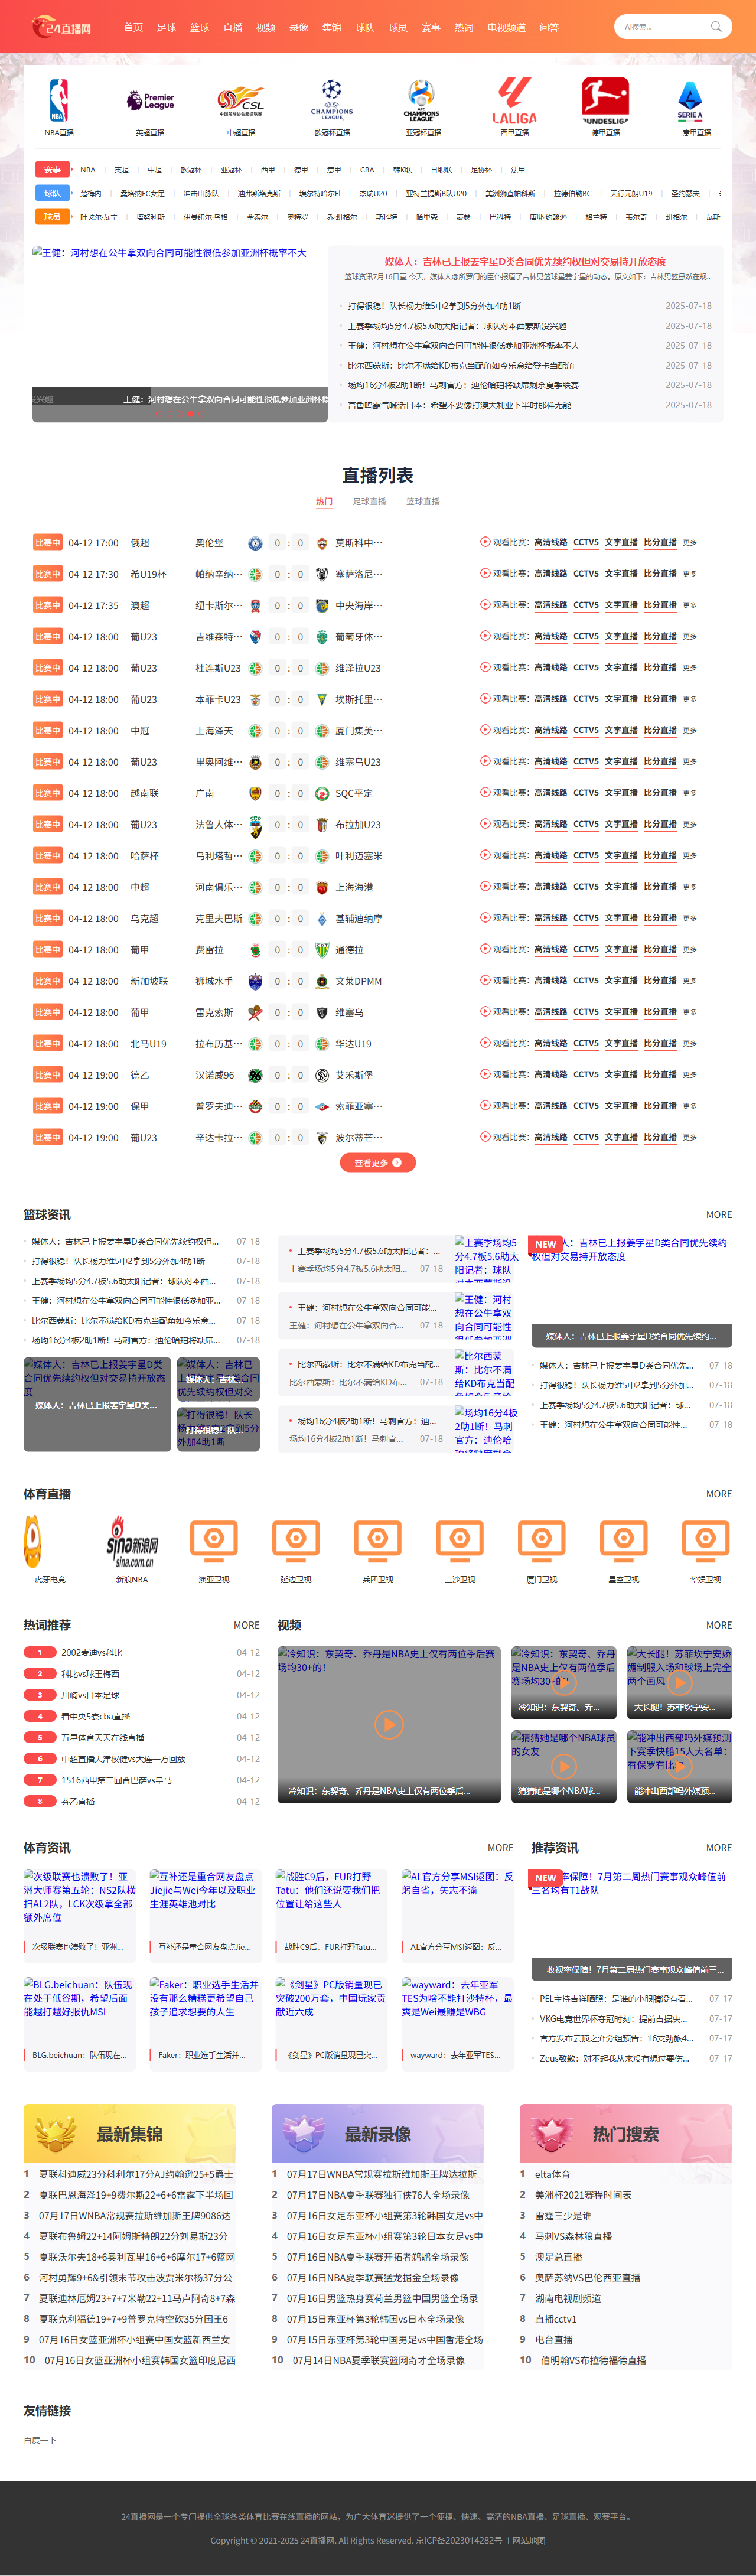Open the NBA直播 league icon

59,101
